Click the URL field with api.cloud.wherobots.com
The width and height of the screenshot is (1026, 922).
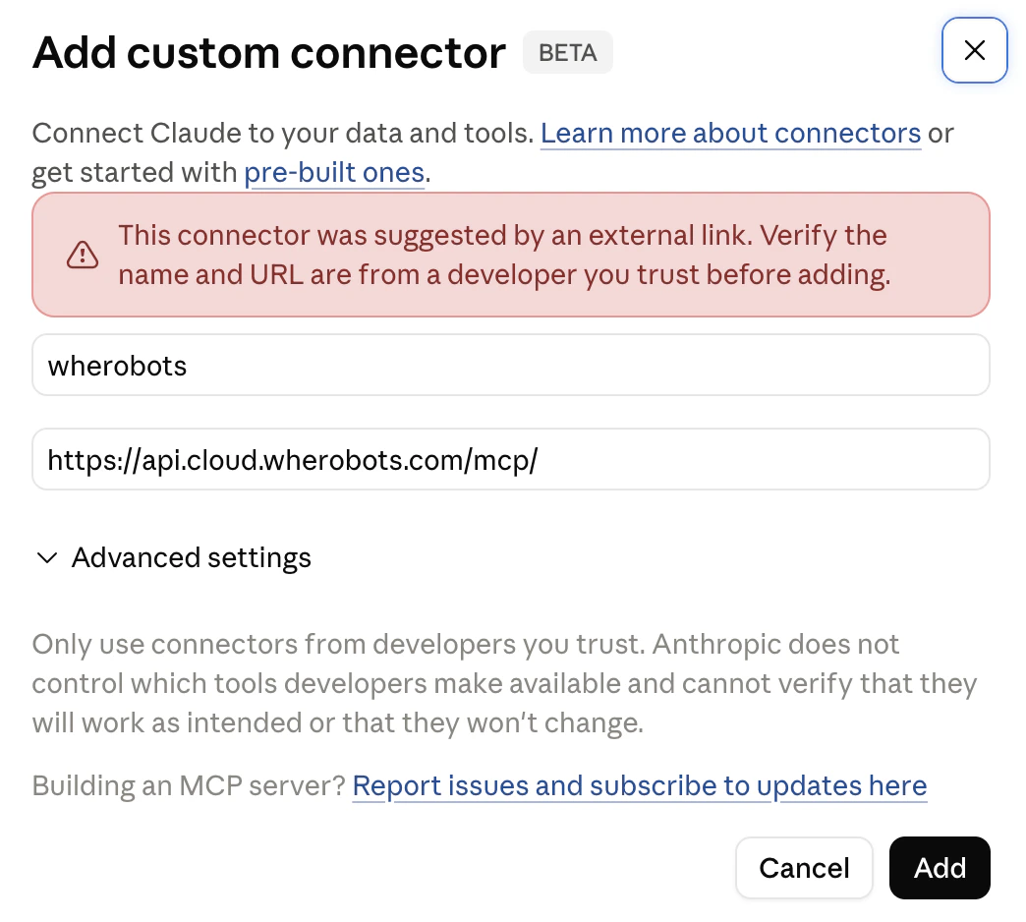[x=510, y=459]
